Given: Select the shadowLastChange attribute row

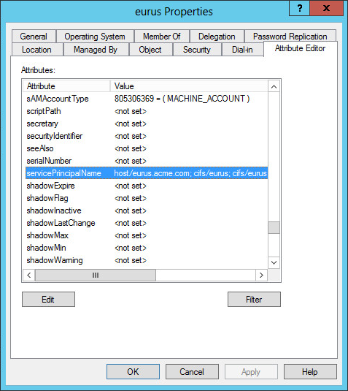Looking at the screenshot, I should [147, 223].
